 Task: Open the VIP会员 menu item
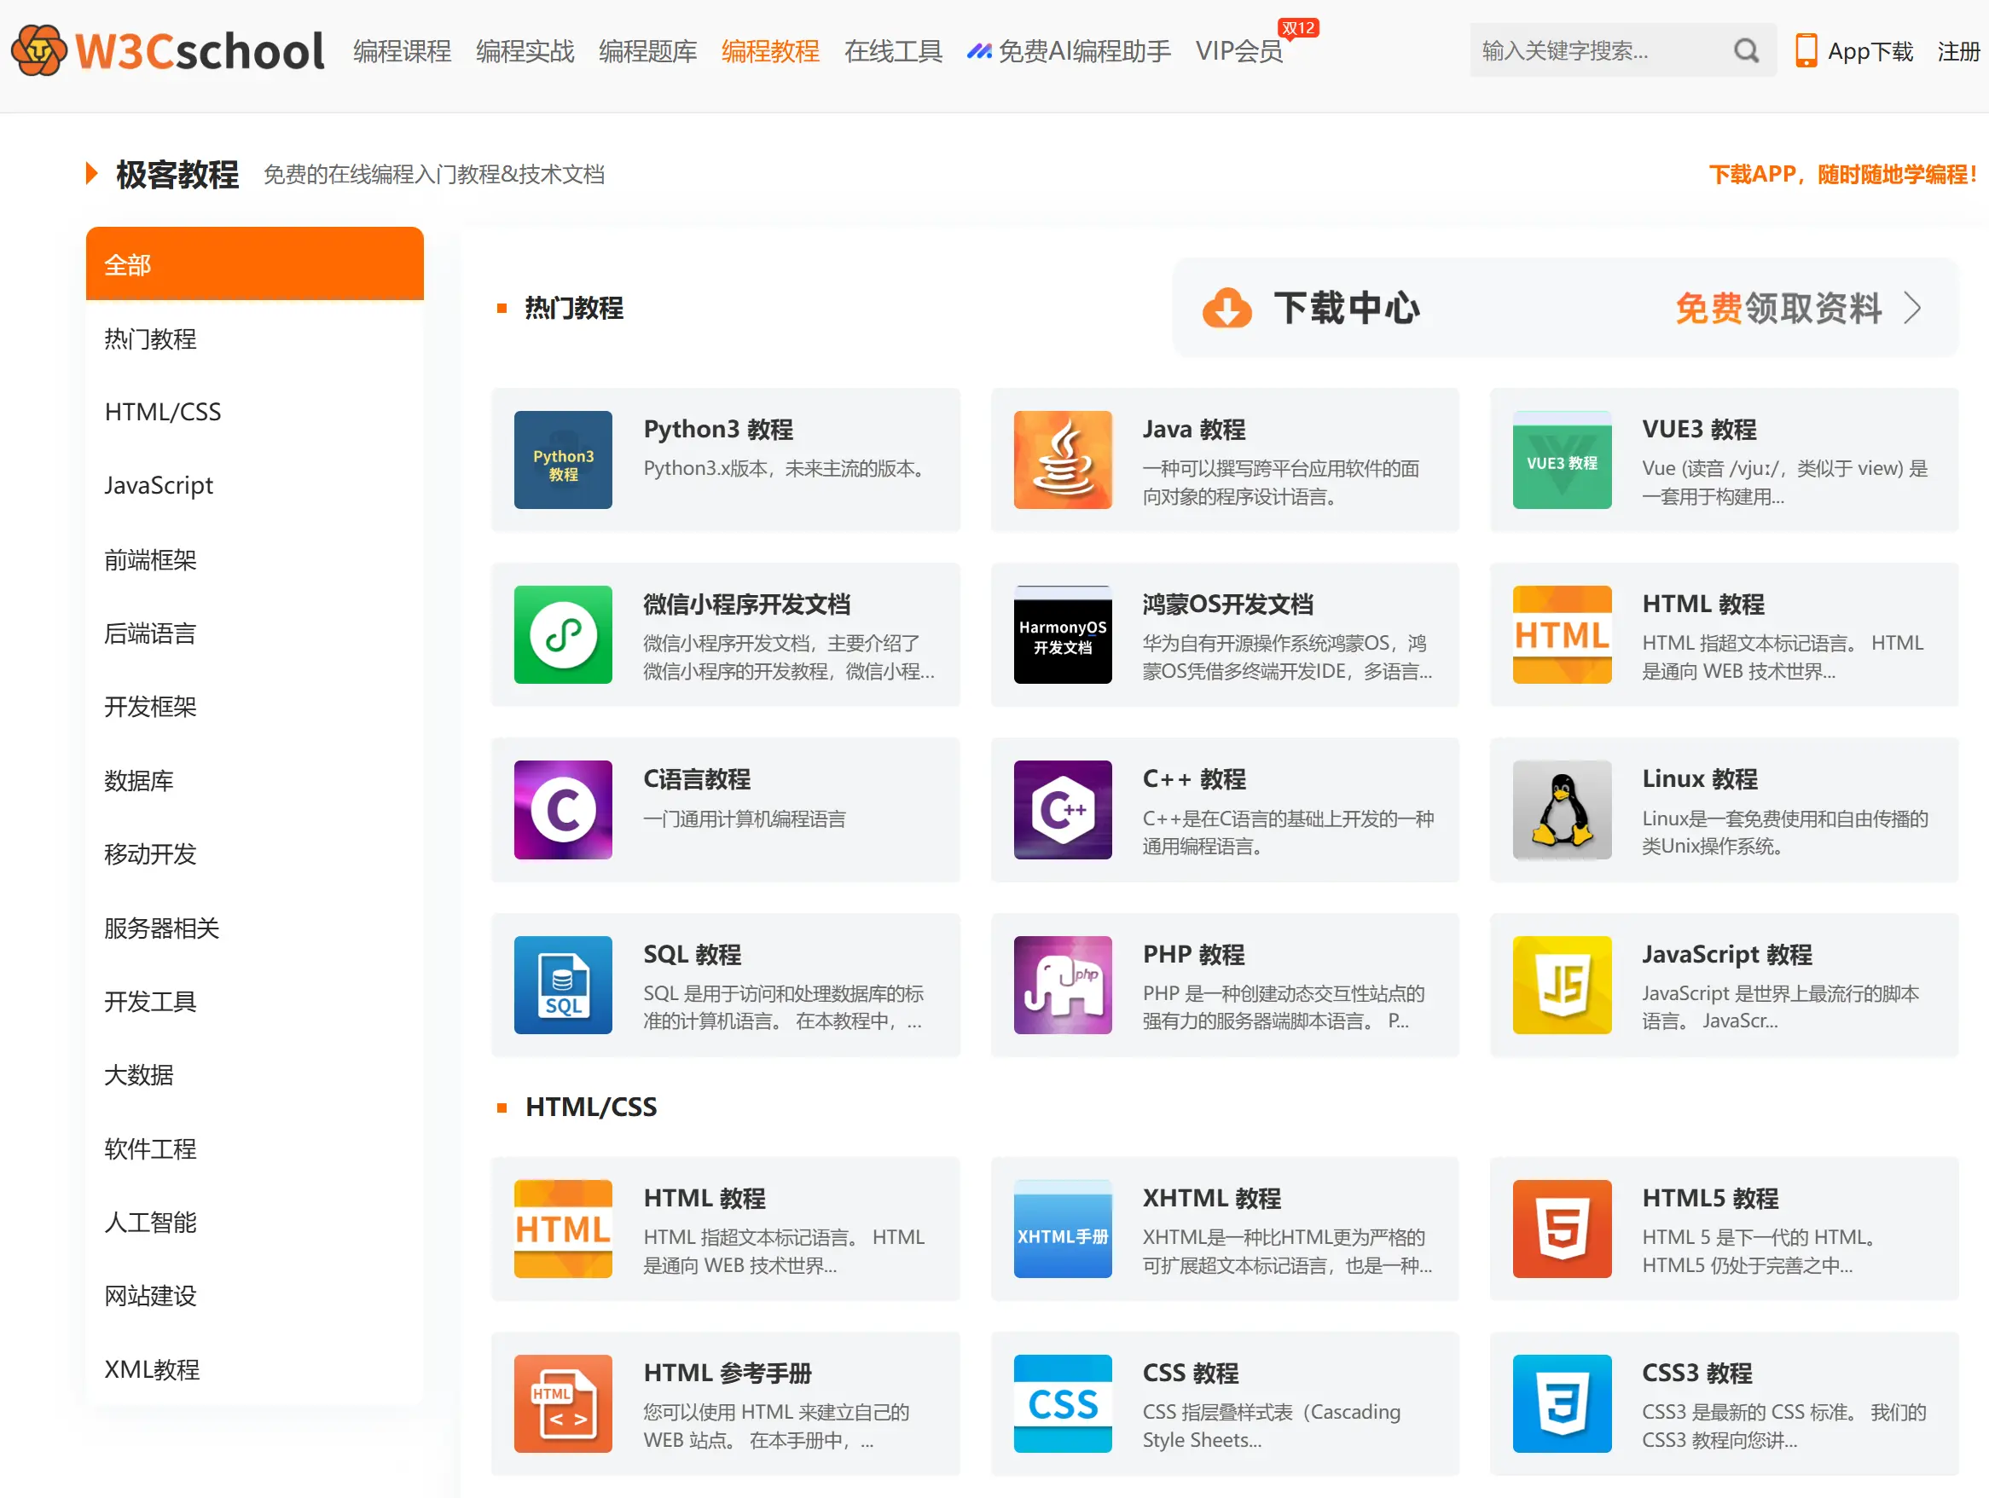[1238, 51]
